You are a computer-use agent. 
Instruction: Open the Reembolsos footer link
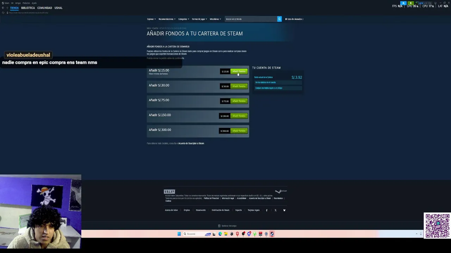point(278,198)
